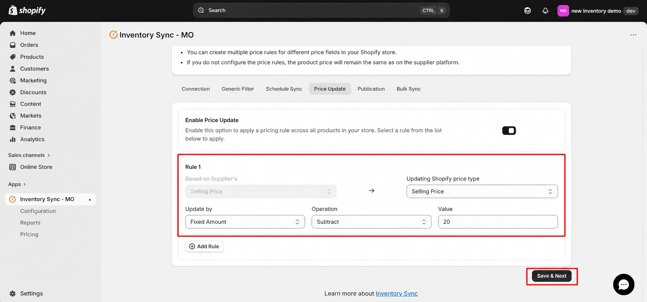Click the Analytics bar chart icon
Image resolution: width=647 pixels, height=302 pixels.
coord(13,139)
